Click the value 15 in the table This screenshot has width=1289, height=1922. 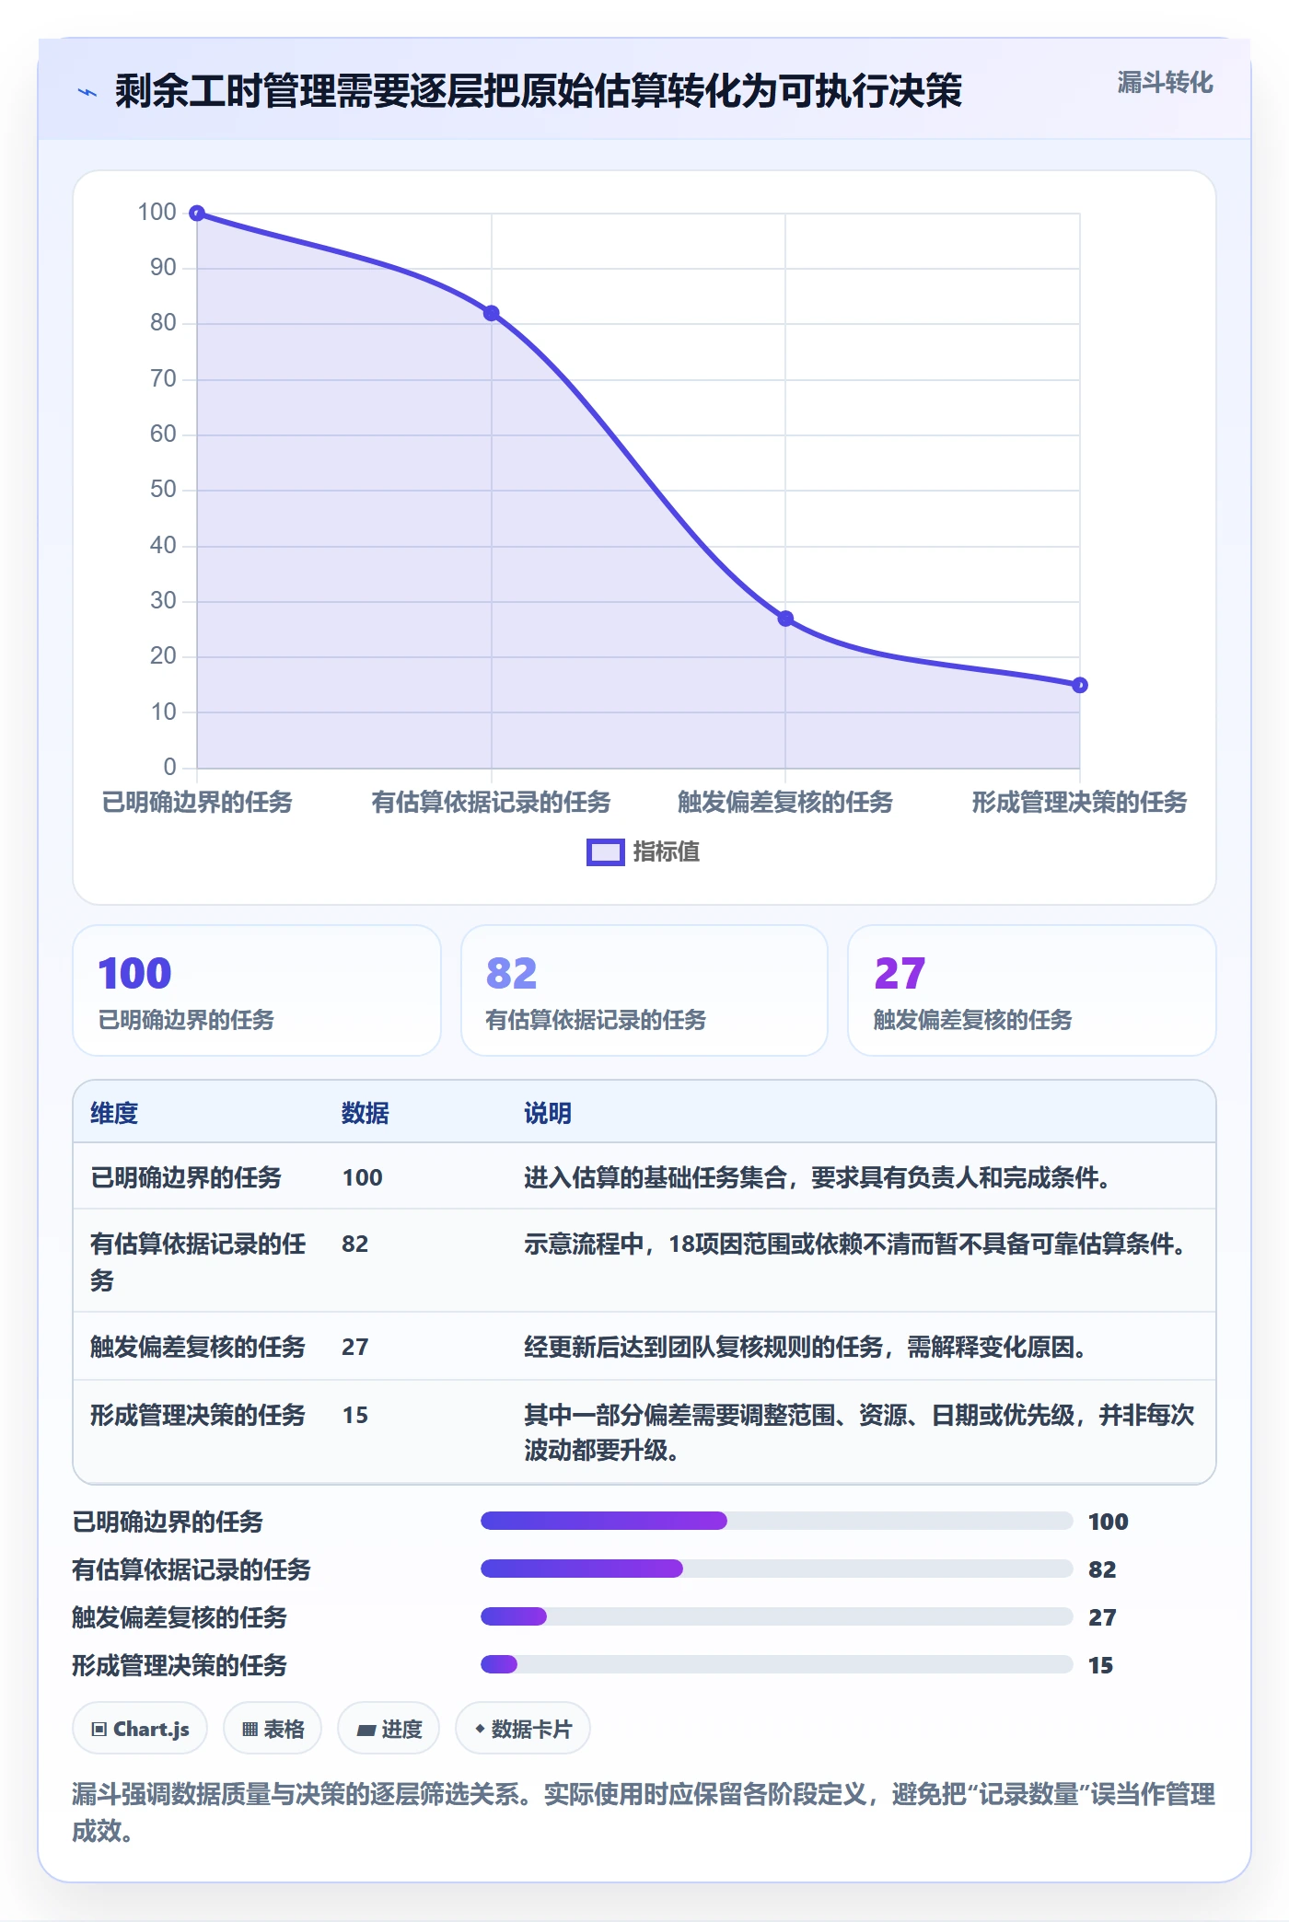pyautogui.click(x=355, y=1416)
